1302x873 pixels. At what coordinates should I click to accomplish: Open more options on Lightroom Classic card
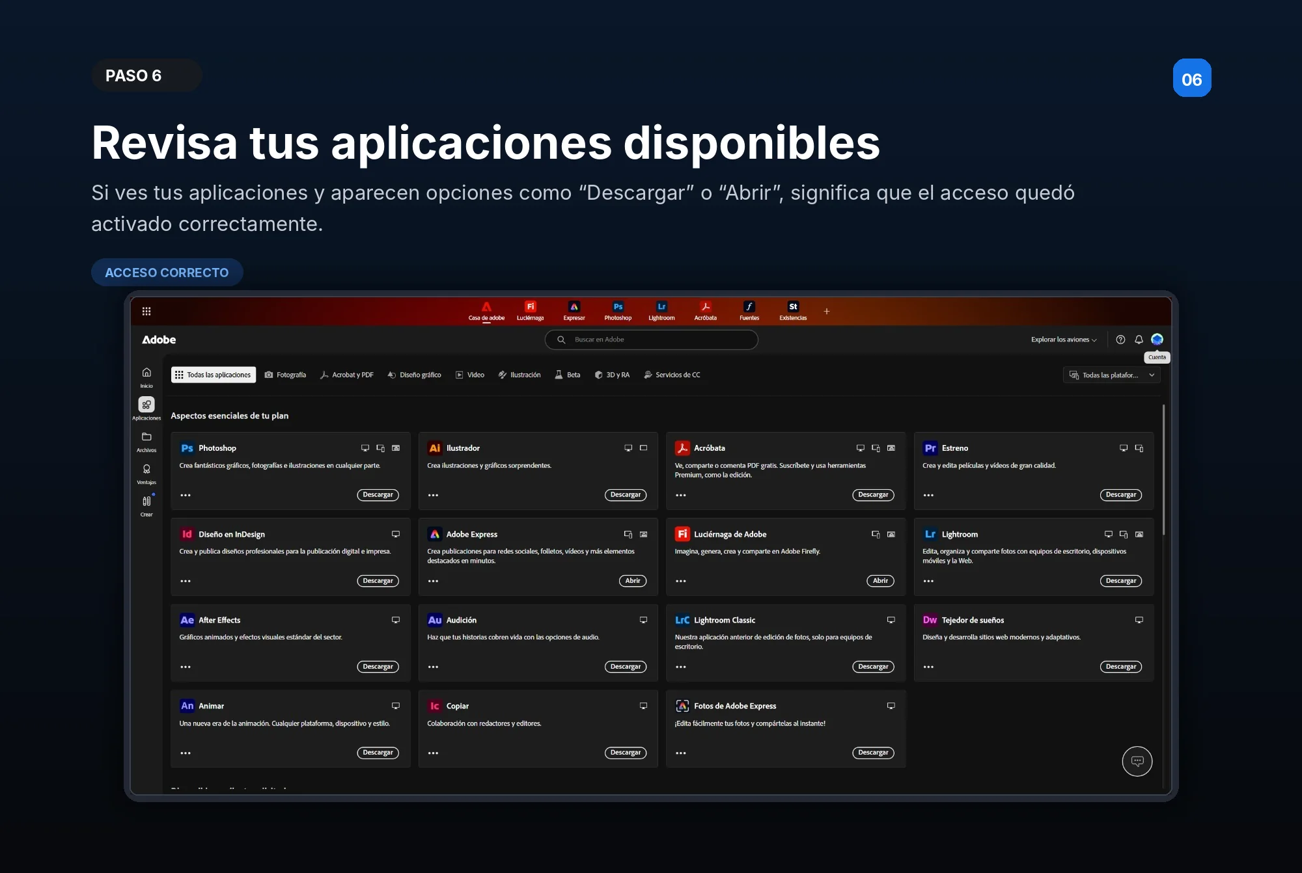coord(681,667)
